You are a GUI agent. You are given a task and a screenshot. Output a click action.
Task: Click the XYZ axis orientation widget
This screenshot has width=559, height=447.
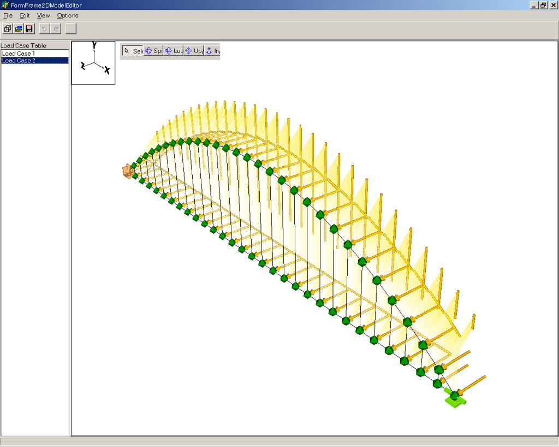click(x=93, y=62)
